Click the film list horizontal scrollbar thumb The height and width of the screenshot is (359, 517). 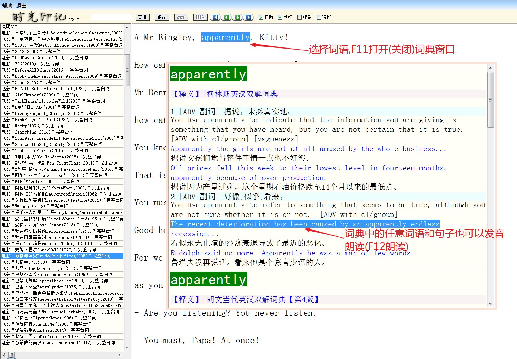tap(11, 355)
